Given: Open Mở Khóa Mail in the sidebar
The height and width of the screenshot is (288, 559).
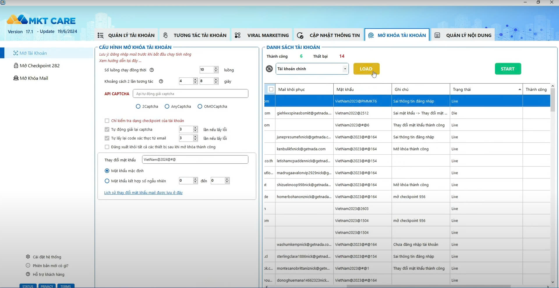Looking at the screenshot, I should (x=34, y=78).
